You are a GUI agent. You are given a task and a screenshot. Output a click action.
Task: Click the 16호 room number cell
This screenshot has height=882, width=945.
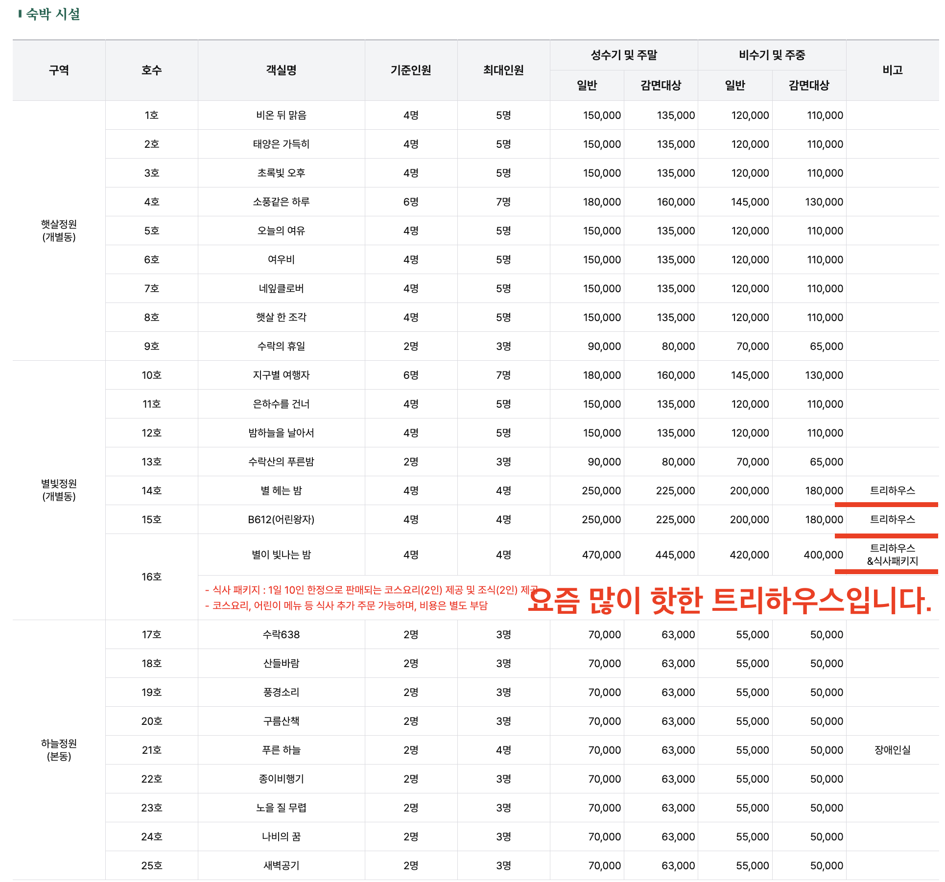pyautogui.click(x=151, y=577)
